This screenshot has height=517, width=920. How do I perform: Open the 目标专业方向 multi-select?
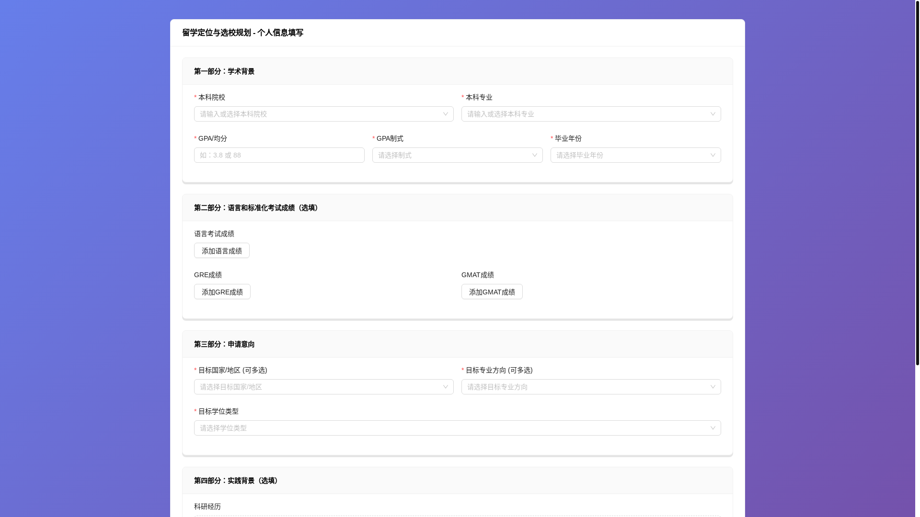591,387
